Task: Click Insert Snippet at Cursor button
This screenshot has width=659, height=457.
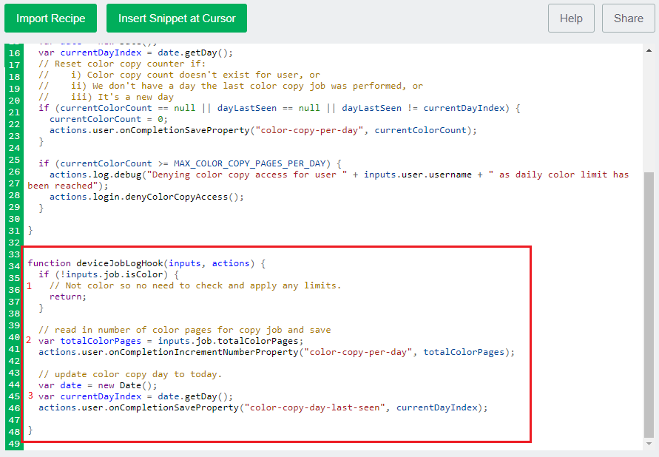Action: click(177, 18)
